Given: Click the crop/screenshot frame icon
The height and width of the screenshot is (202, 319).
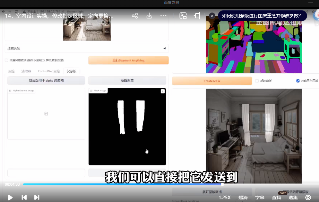Looking at the screenshot, I should (x=197, y=16).
